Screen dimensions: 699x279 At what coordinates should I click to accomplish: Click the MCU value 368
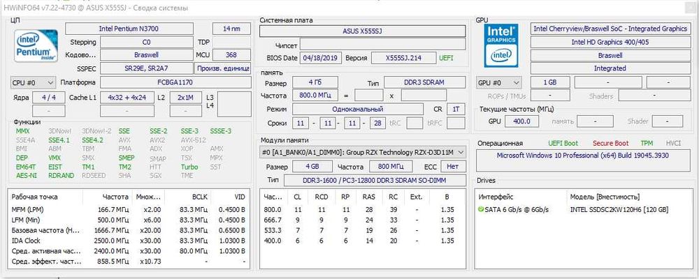tap(231, 55)
